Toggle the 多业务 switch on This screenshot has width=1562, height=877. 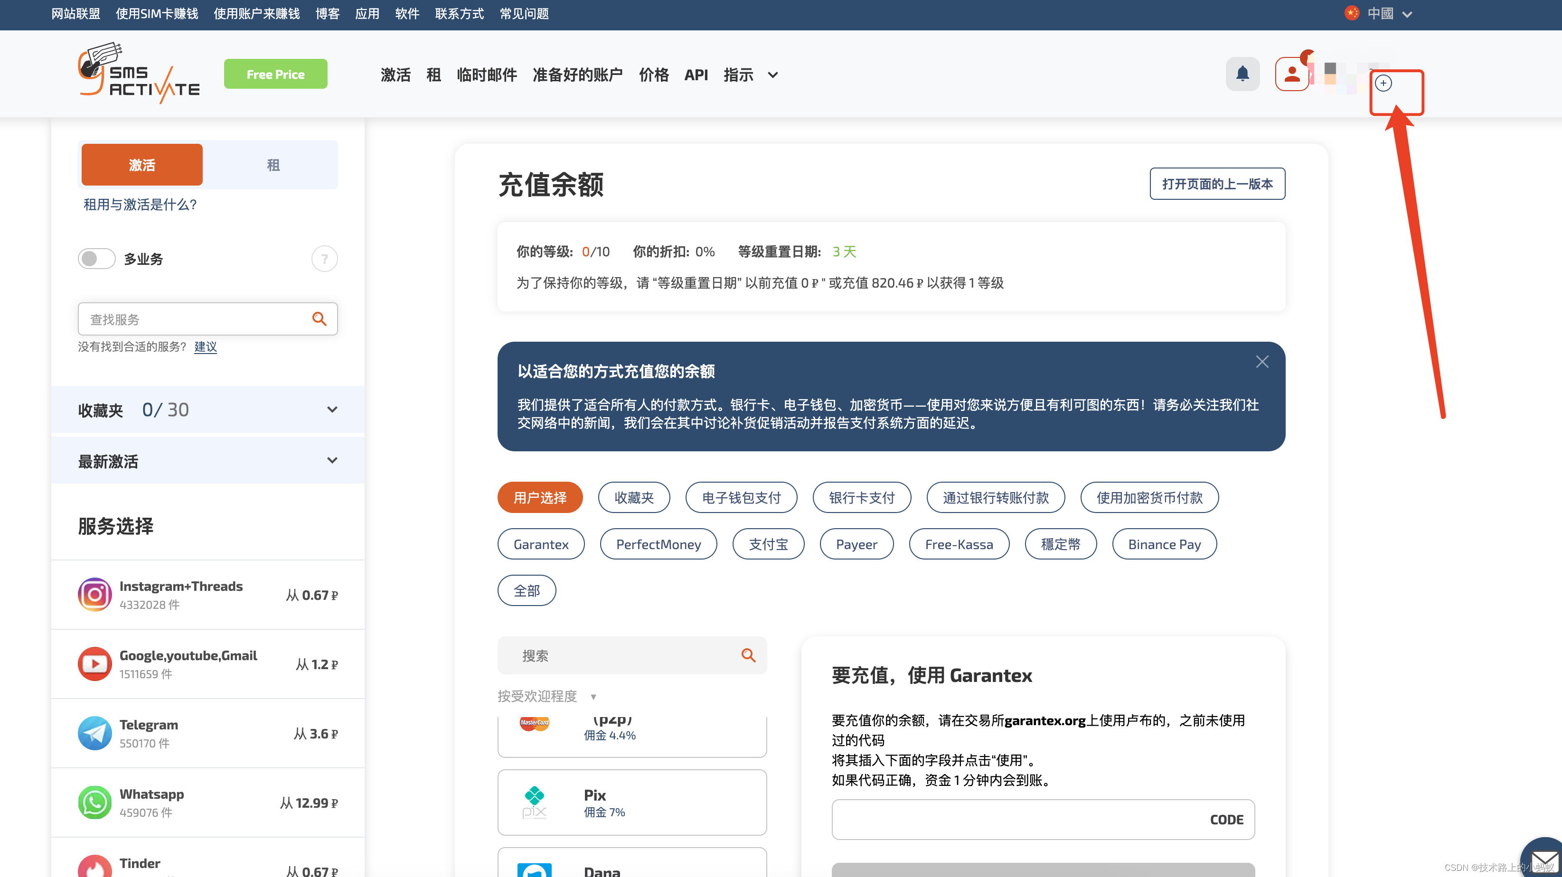coord(96,258)
